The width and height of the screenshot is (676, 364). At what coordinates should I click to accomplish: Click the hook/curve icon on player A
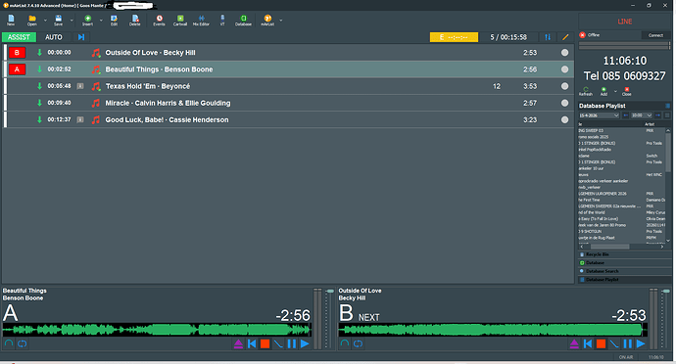tap(9, 343)
